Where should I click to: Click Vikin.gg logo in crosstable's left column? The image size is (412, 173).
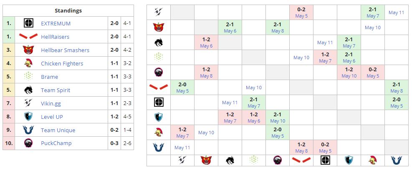(158, 12)
